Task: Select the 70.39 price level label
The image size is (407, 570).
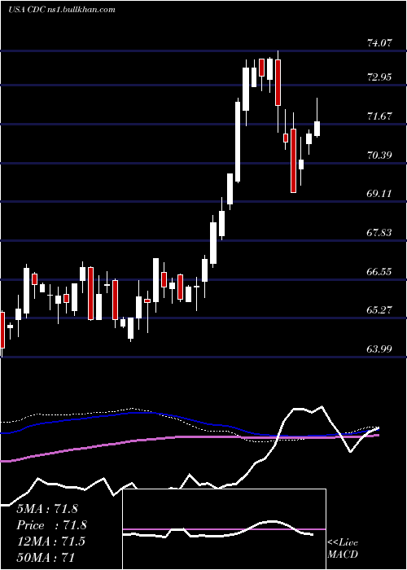Action: [379, 156]
